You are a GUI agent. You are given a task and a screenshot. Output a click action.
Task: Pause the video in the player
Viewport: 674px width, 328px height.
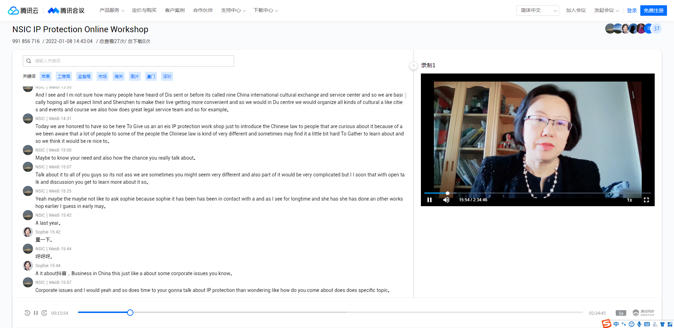point(429,200)
